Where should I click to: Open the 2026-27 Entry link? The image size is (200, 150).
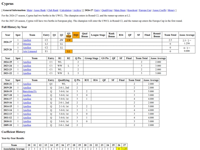97,10
